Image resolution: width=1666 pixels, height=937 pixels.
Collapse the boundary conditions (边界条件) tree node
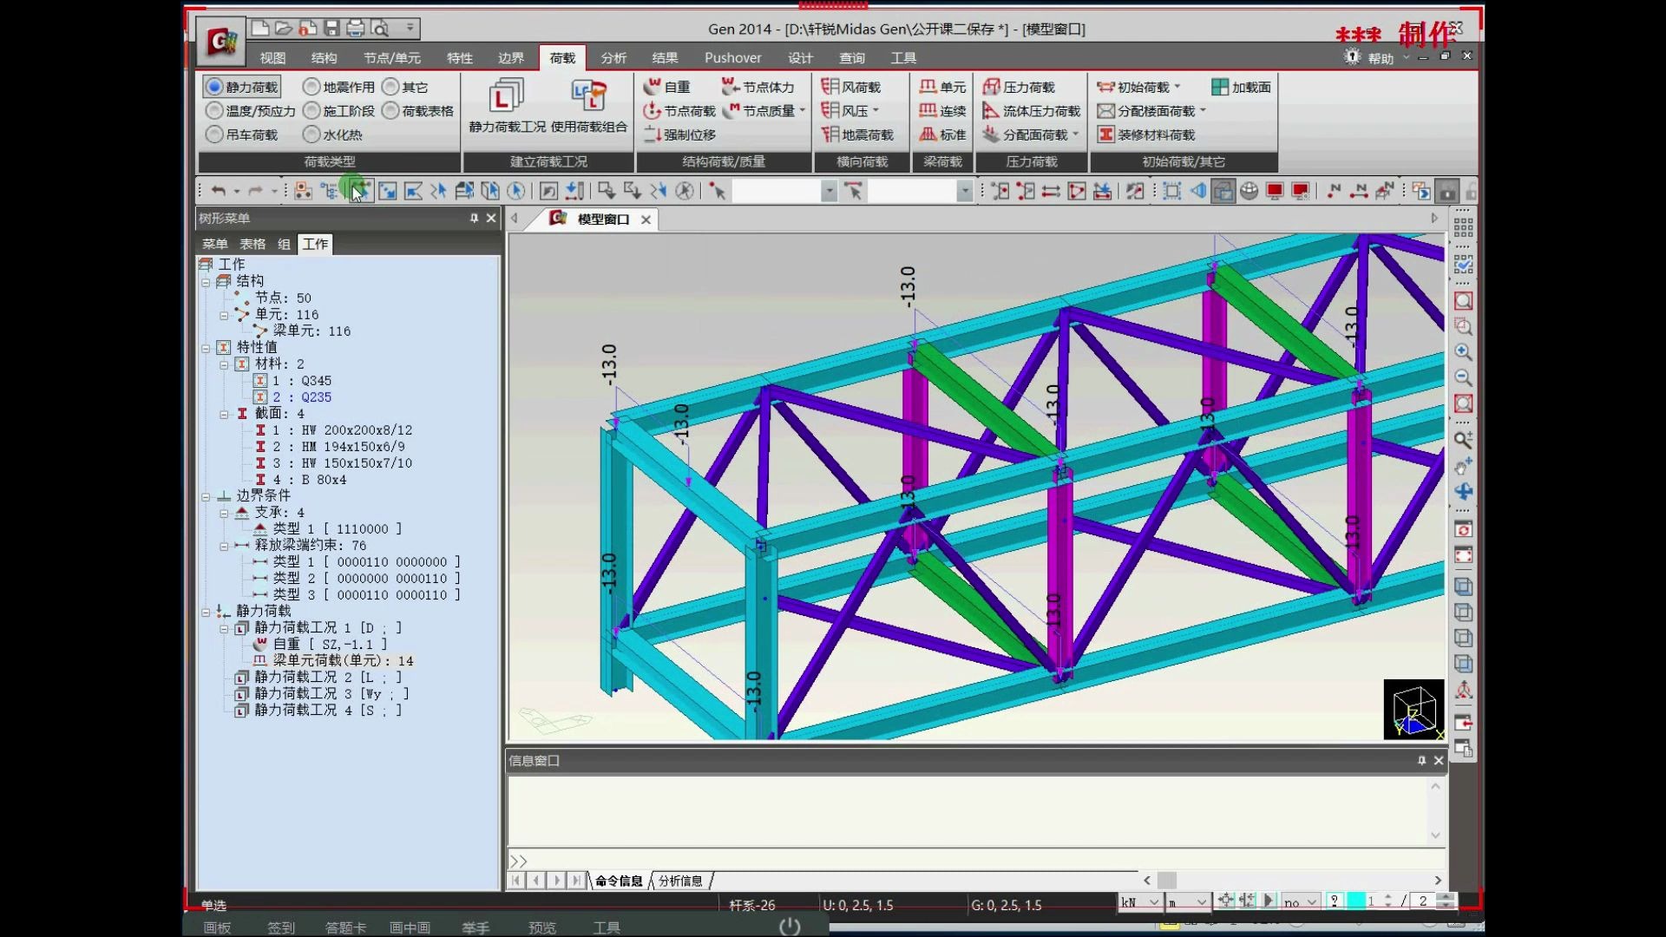(206, 497)
